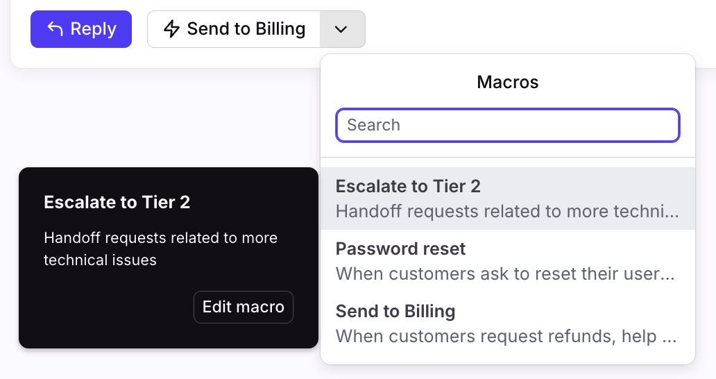Image resolution: width=716 pixels, height=379 pixels.
Task: Click truncated 'Handoff requests' description in list
Action: coord(506,211)
